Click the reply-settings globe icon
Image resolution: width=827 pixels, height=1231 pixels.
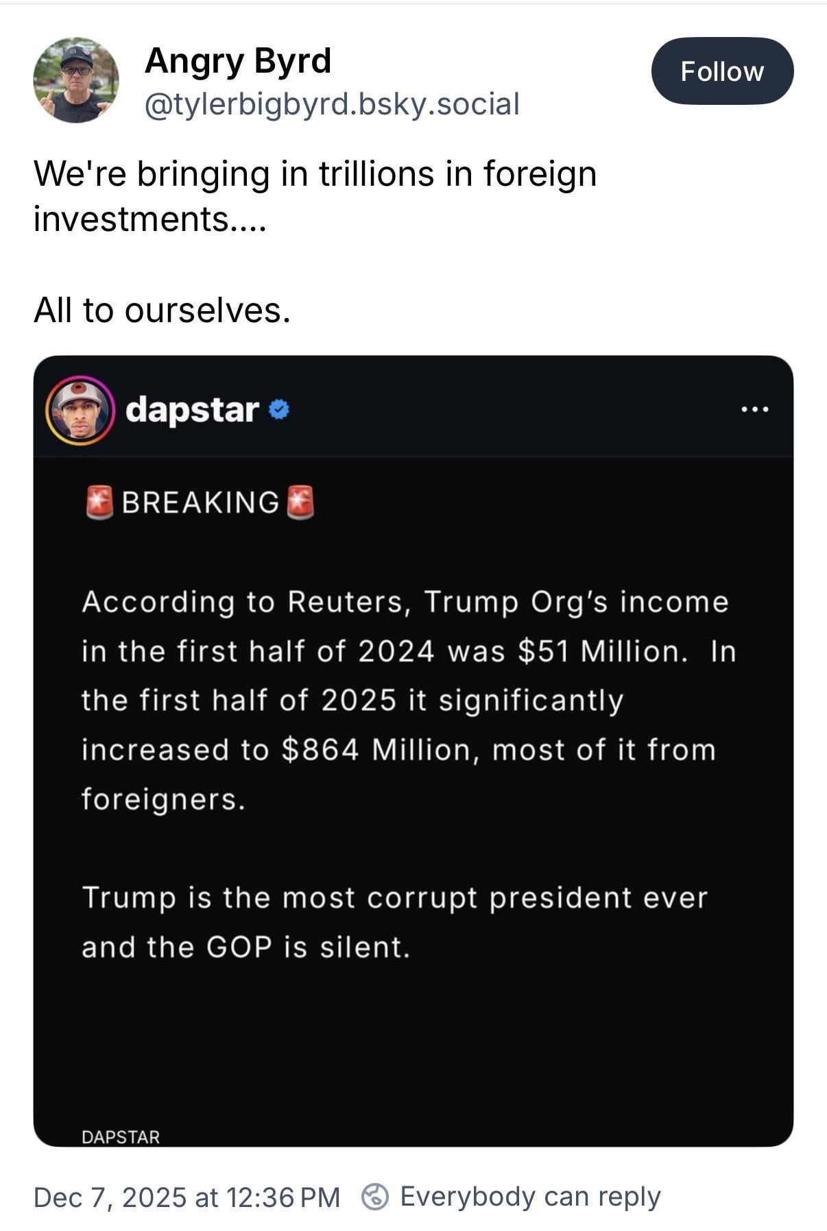click(x=374, y=1197)
